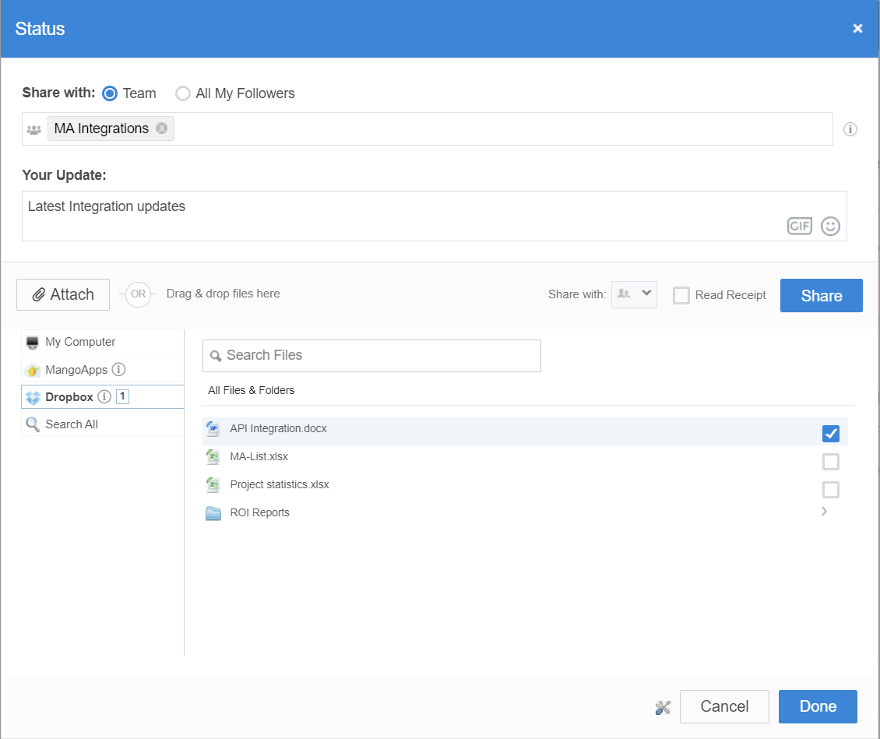
Task: Remove the MA Integrations team tag
Action: (x=161, y=128)
